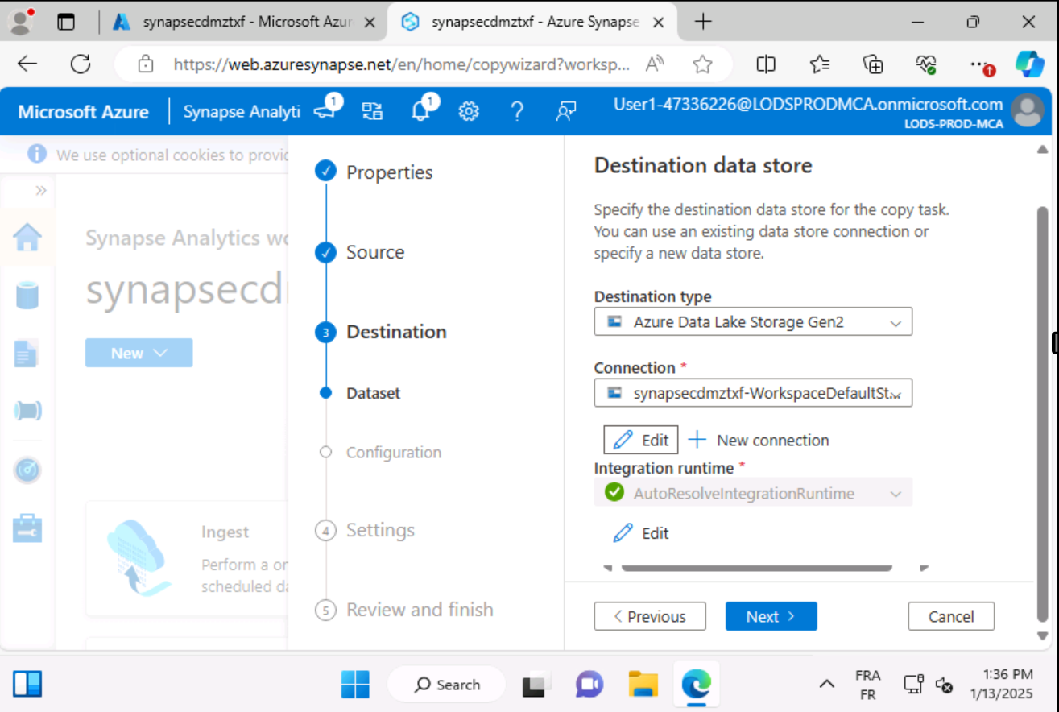
Task: Open the Integration runtime dropdown
Action: click(753, 493)
